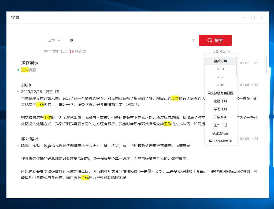Select the 敬业签功能 category
This screenshot has height=209, width=274.
220,133
